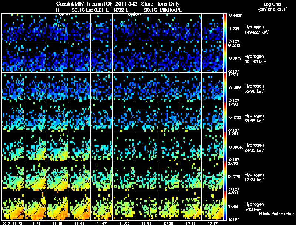Click the Hydrogen 90-149 keV row label
The width and height of the screenshot is (296, 225).
255,59
